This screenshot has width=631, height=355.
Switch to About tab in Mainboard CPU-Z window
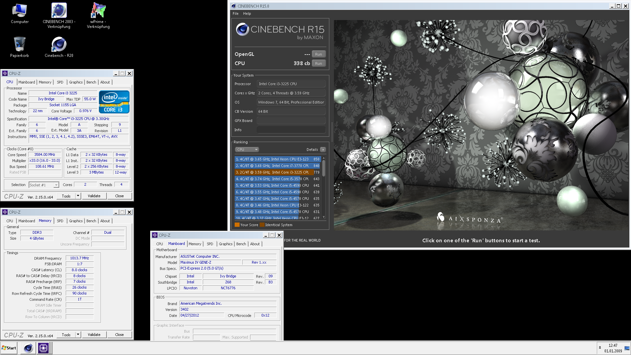255,244
